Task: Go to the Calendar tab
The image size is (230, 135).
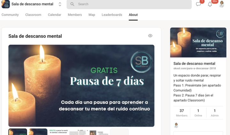Action: coord(55,15)
